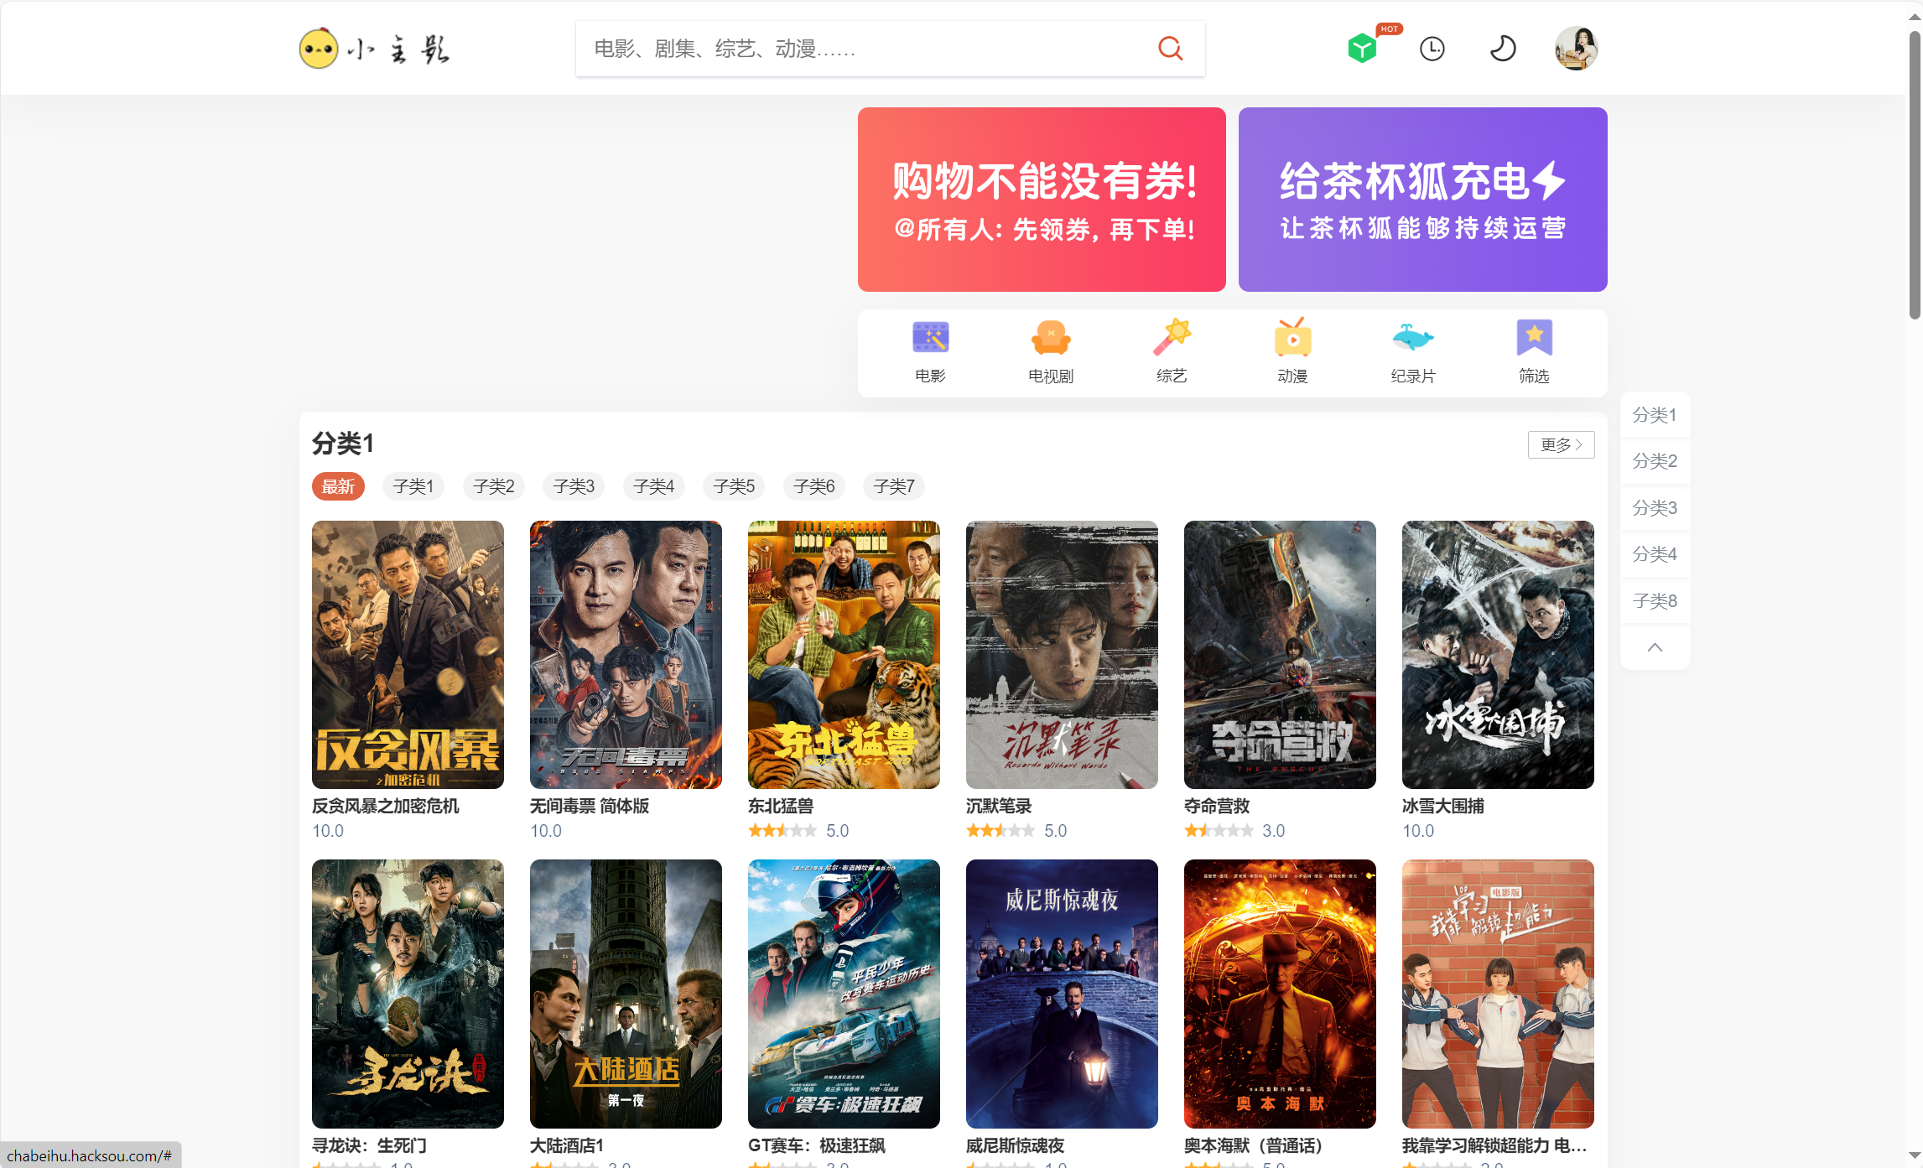
Task: Select the 子类1 tab
Action: (x=413, y=486)
